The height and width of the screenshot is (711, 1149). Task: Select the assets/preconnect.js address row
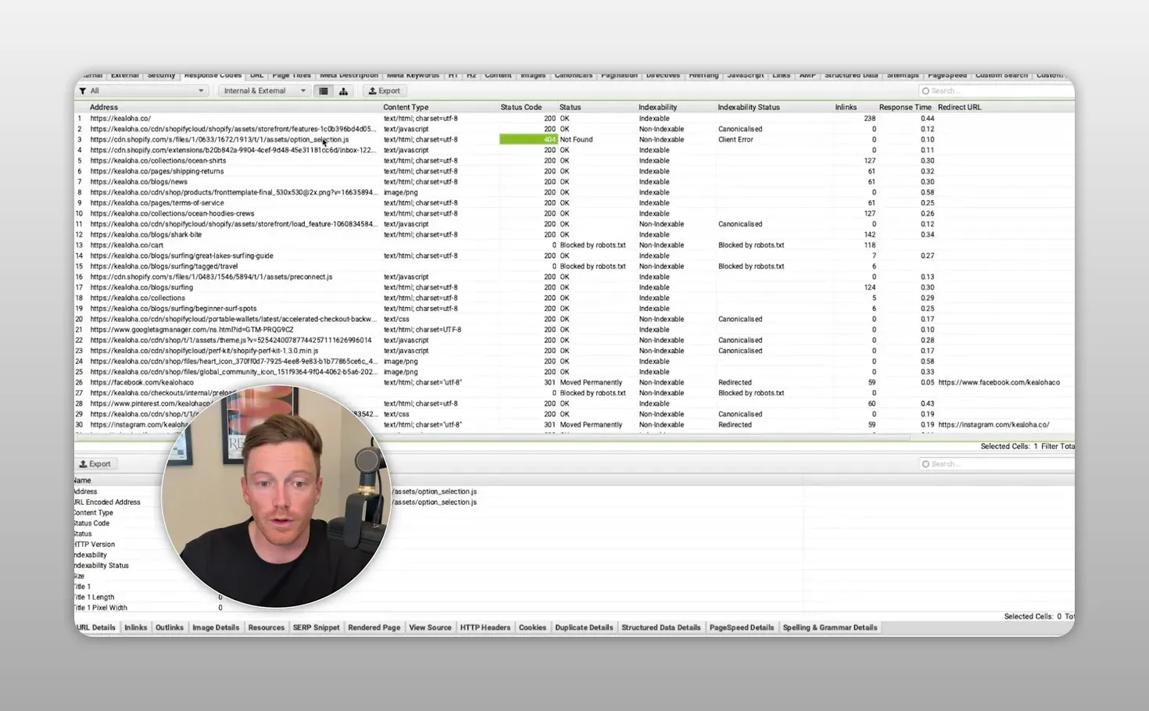(x=211, y=277)
